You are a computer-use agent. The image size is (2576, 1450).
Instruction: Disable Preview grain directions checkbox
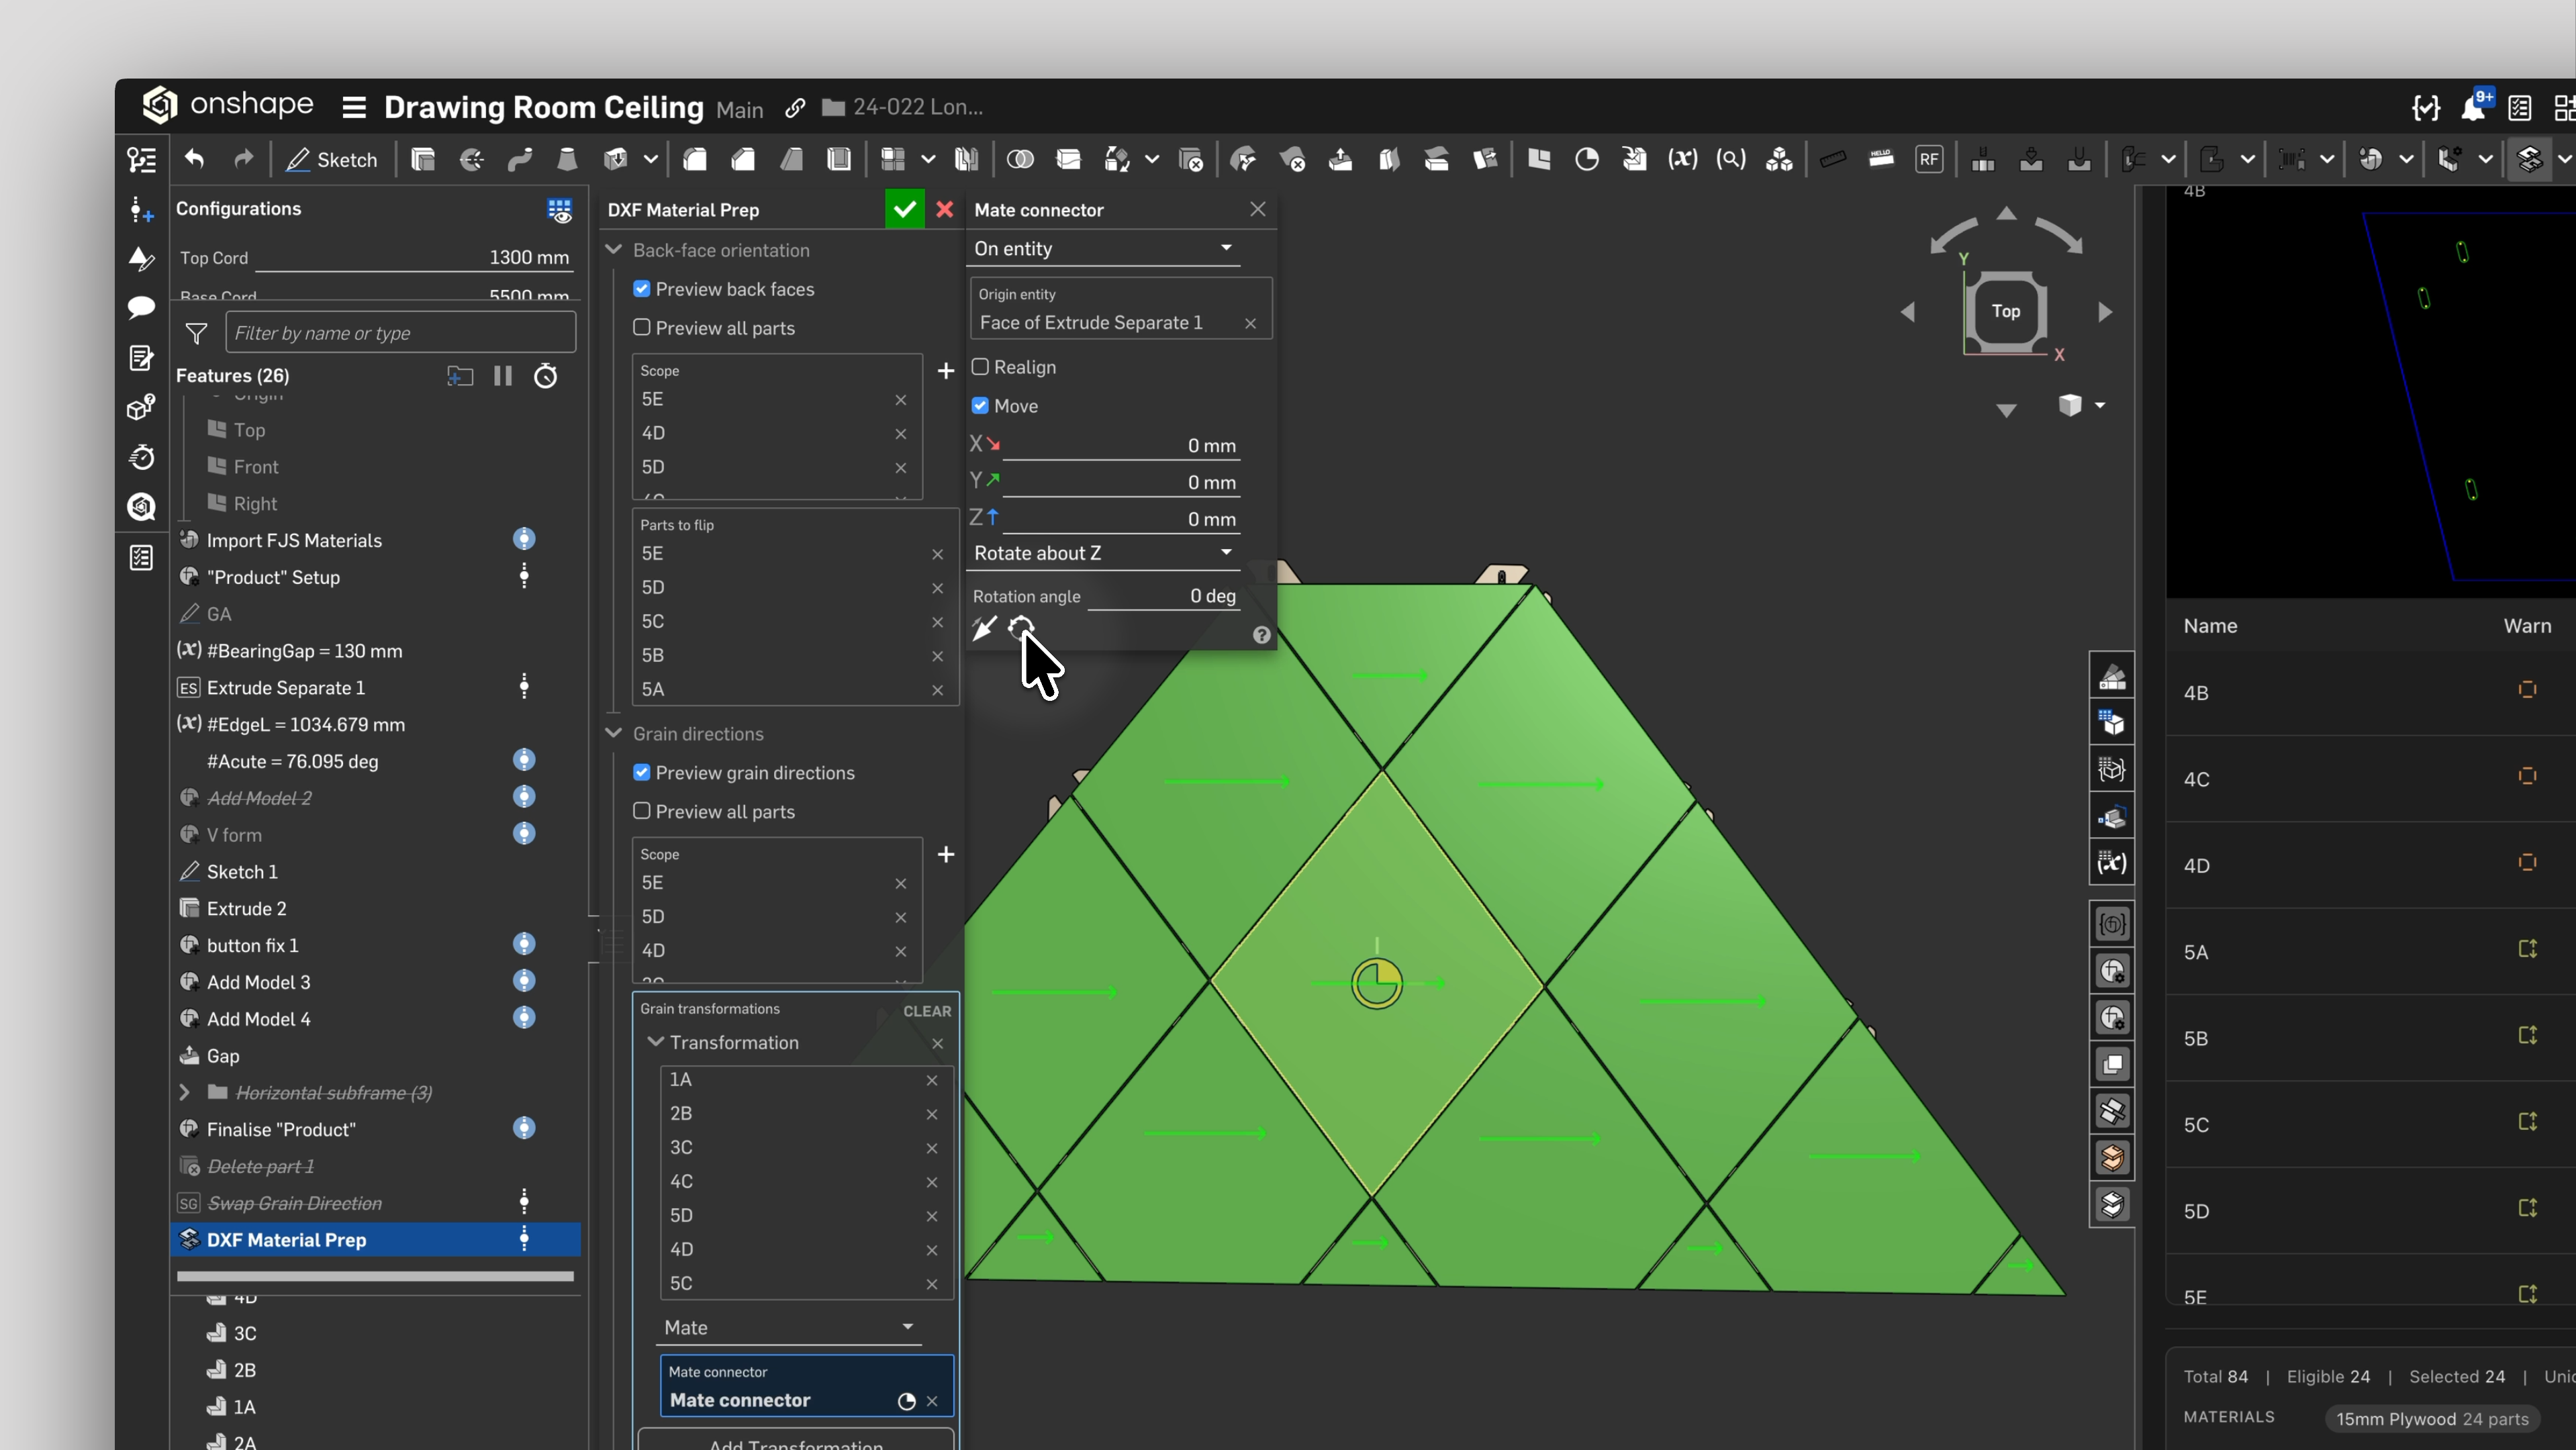click(x=642, y=773)
